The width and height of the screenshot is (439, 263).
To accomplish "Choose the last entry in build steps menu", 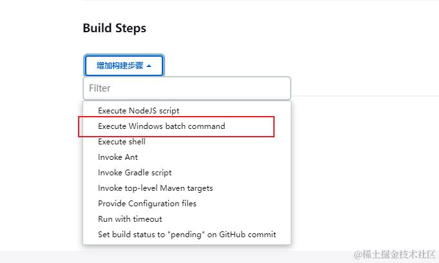I will (187, 235).
